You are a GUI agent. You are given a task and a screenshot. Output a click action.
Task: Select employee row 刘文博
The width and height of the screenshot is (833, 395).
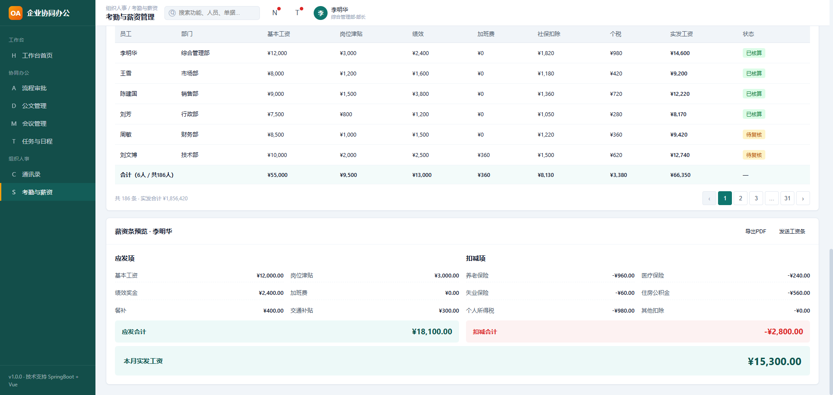click(x=462, y=155)
